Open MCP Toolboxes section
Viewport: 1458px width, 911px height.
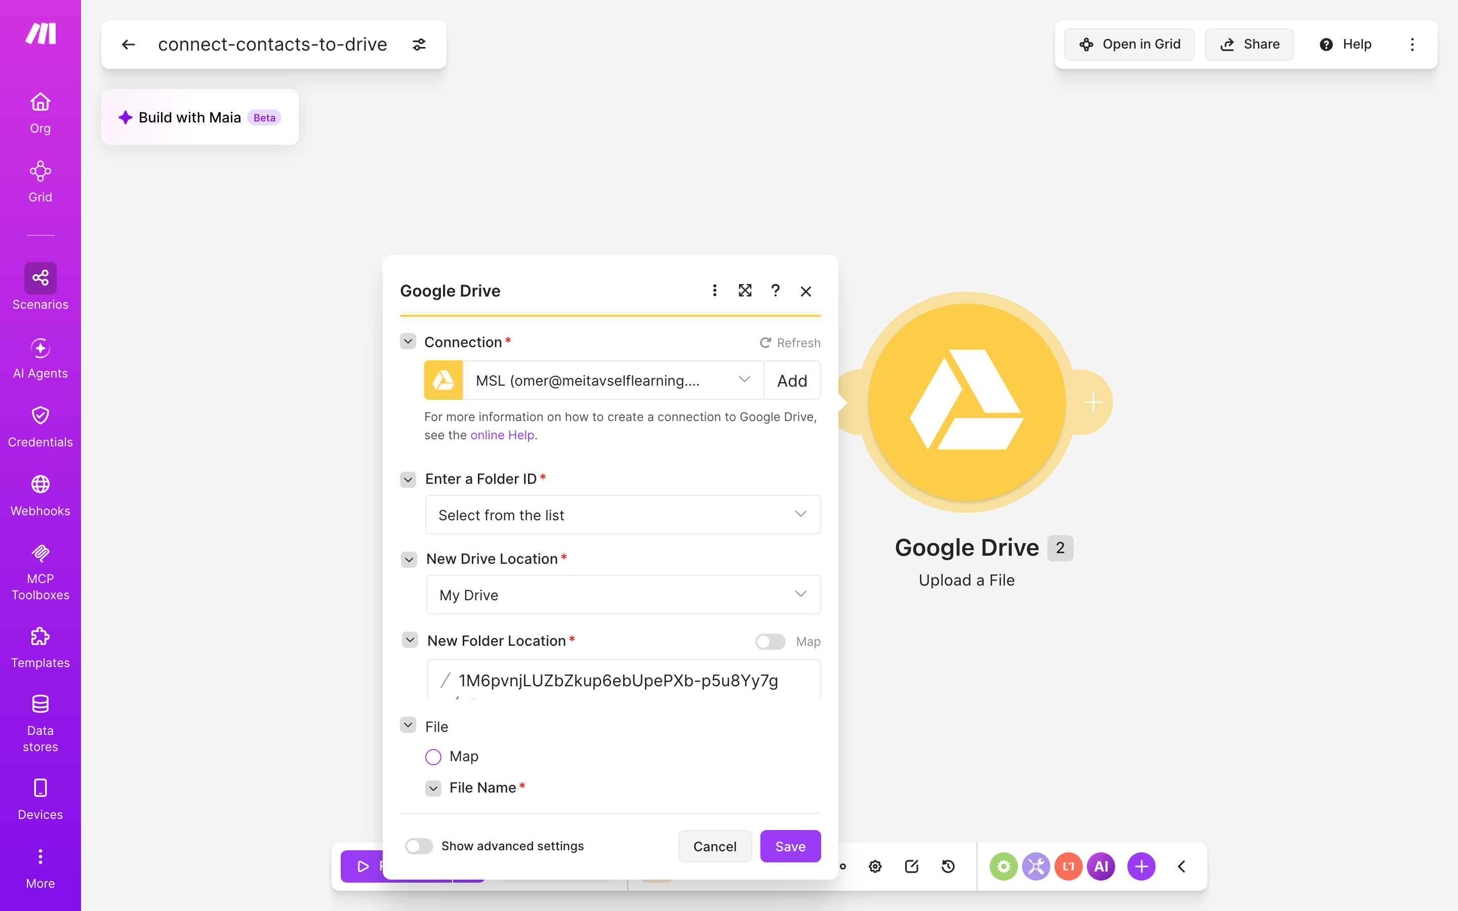pos(40,571)
